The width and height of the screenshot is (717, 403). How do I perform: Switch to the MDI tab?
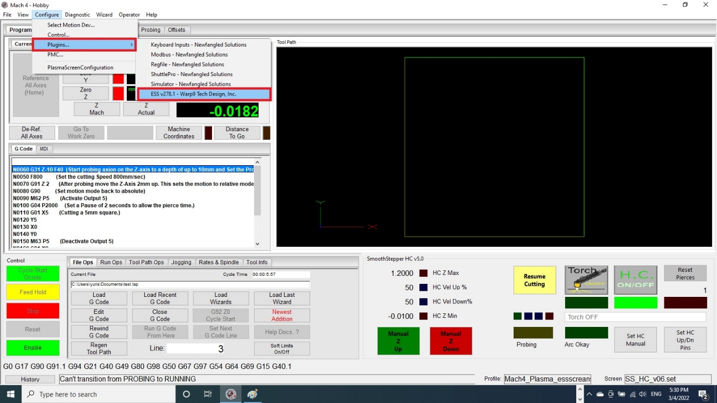pyautogui.click(x=44, y=149)
